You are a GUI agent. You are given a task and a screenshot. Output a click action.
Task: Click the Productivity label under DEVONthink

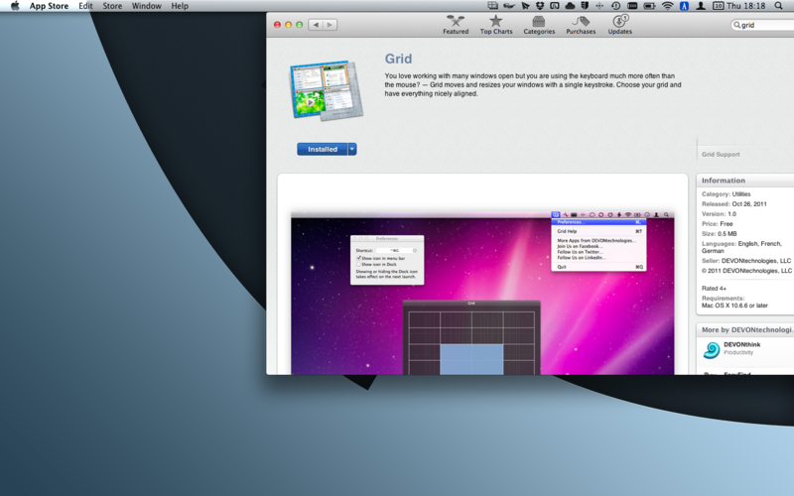coord(738,352)
